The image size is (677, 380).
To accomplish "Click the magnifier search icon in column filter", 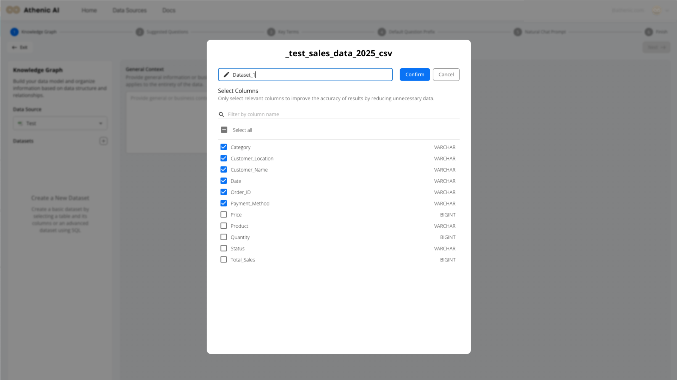I will click(221, 114).
